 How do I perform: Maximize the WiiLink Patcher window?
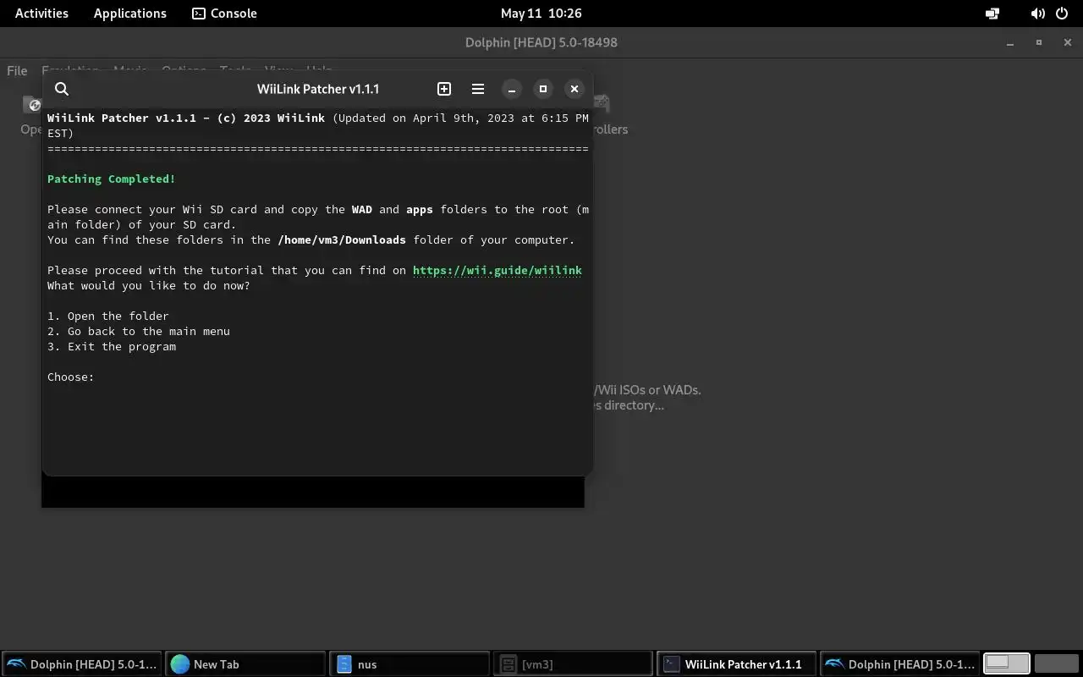point(543,89)
